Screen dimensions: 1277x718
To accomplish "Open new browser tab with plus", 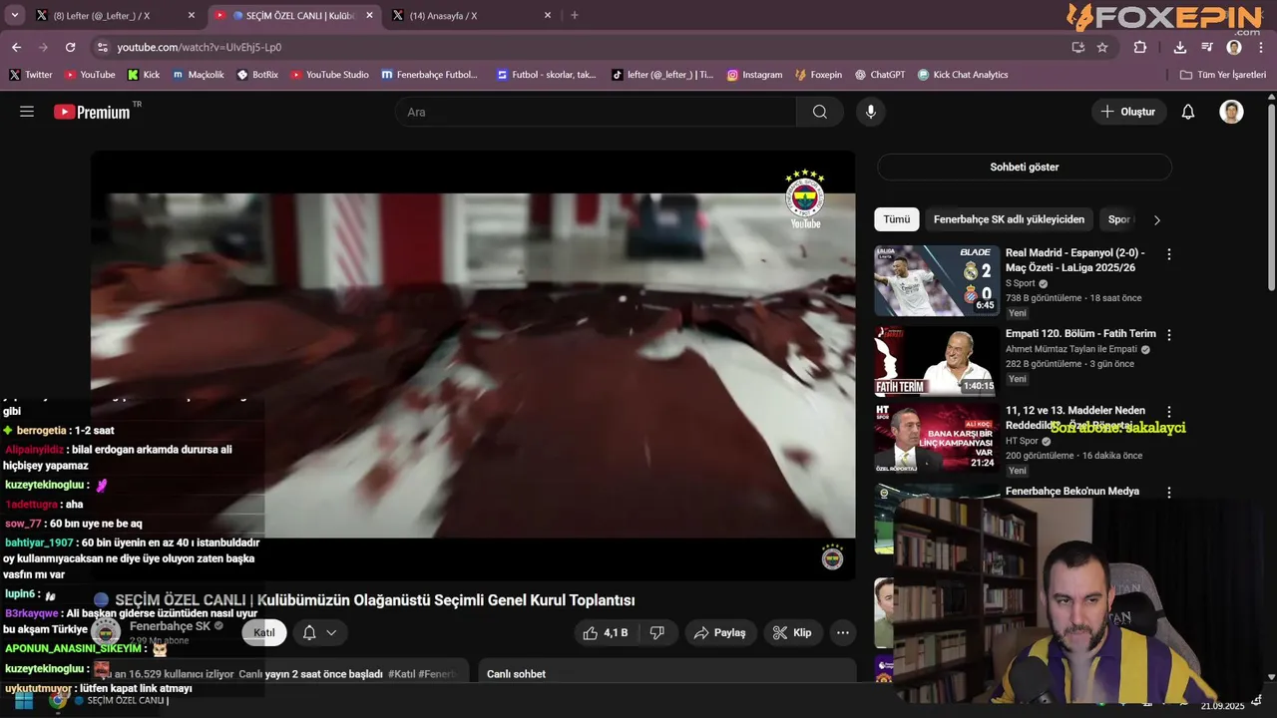I will pos(574,15).
